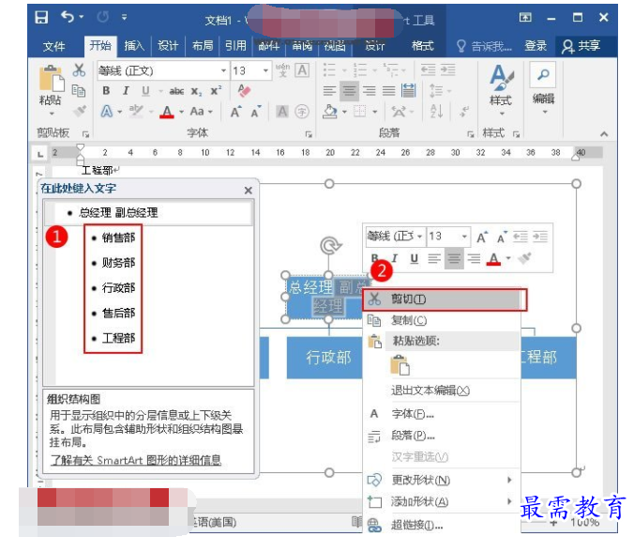
Task: Click the Paste (粘贴) clipboard icon
Action: tap(52, 79)
